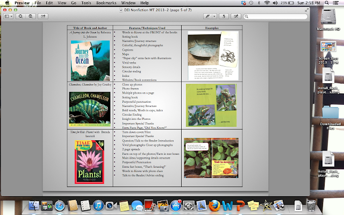Viewport: 344px width, 215px height.
Task: Open the Window menu
Action: (128, 3)
